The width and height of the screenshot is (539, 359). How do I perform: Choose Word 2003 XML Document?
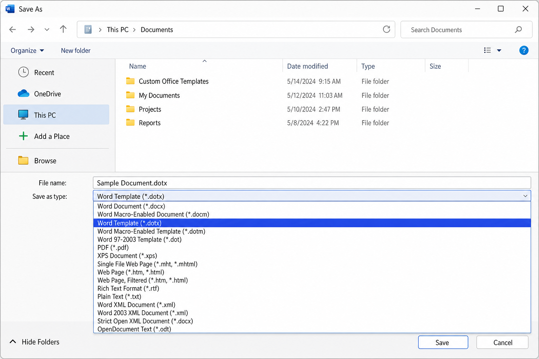pos(312,313)
